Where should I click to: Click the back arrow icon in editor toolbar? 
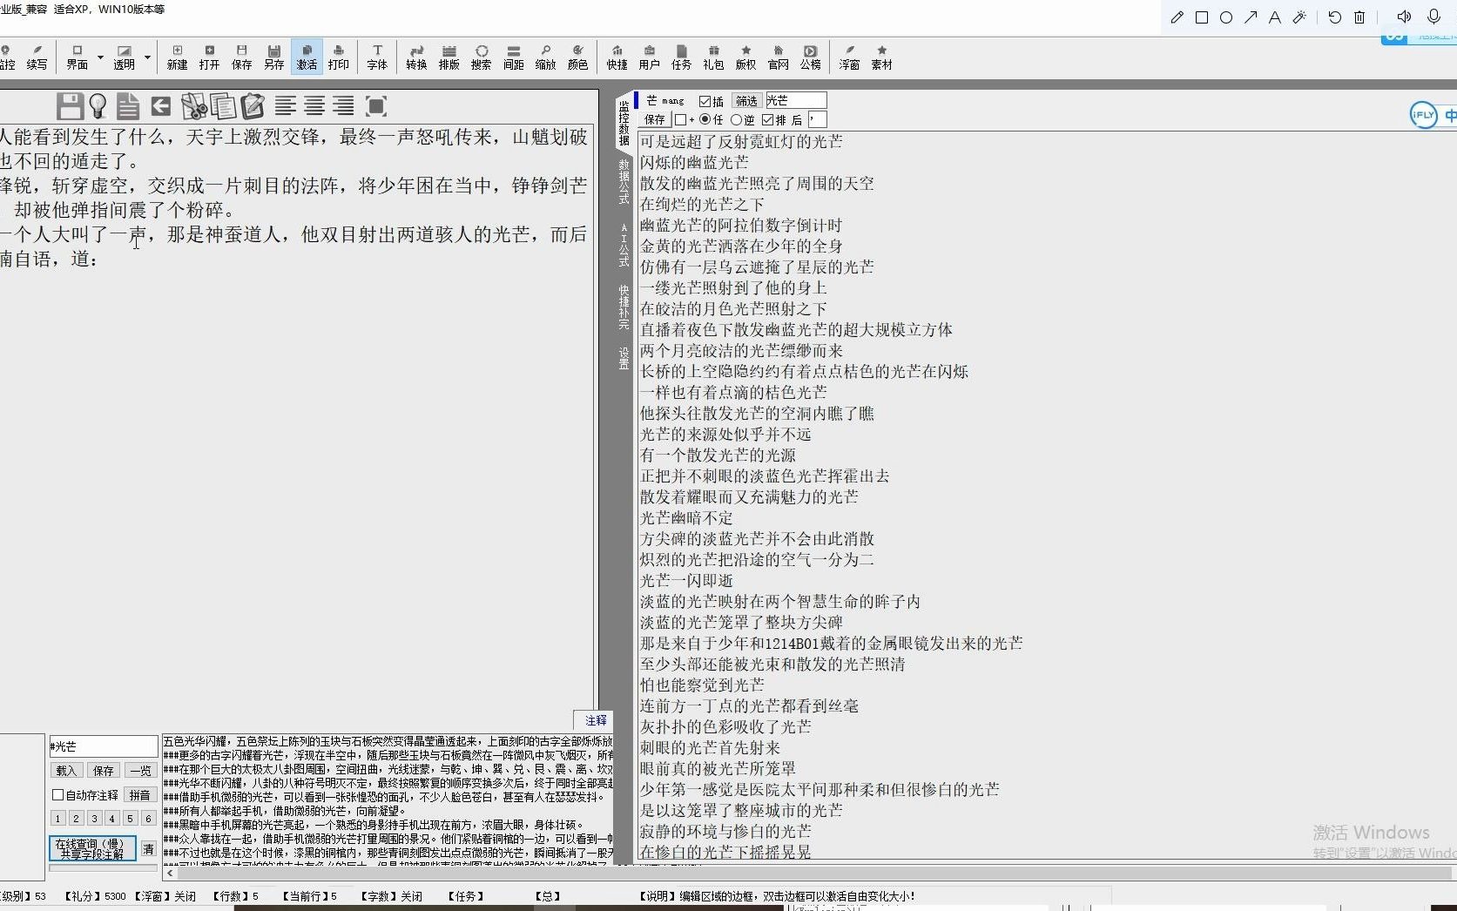pos(161,106)
